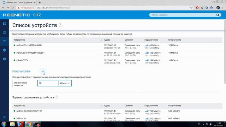Open device Honor_8X-94b9828b04be25e4
This screenshot has height=127, width=226.
click(30, 53)
